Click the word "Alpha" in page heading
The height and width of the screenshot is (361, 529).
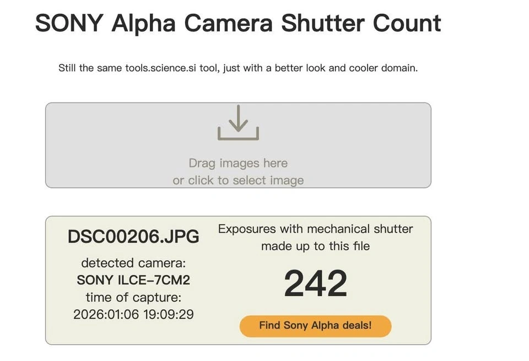click(143, 23)
